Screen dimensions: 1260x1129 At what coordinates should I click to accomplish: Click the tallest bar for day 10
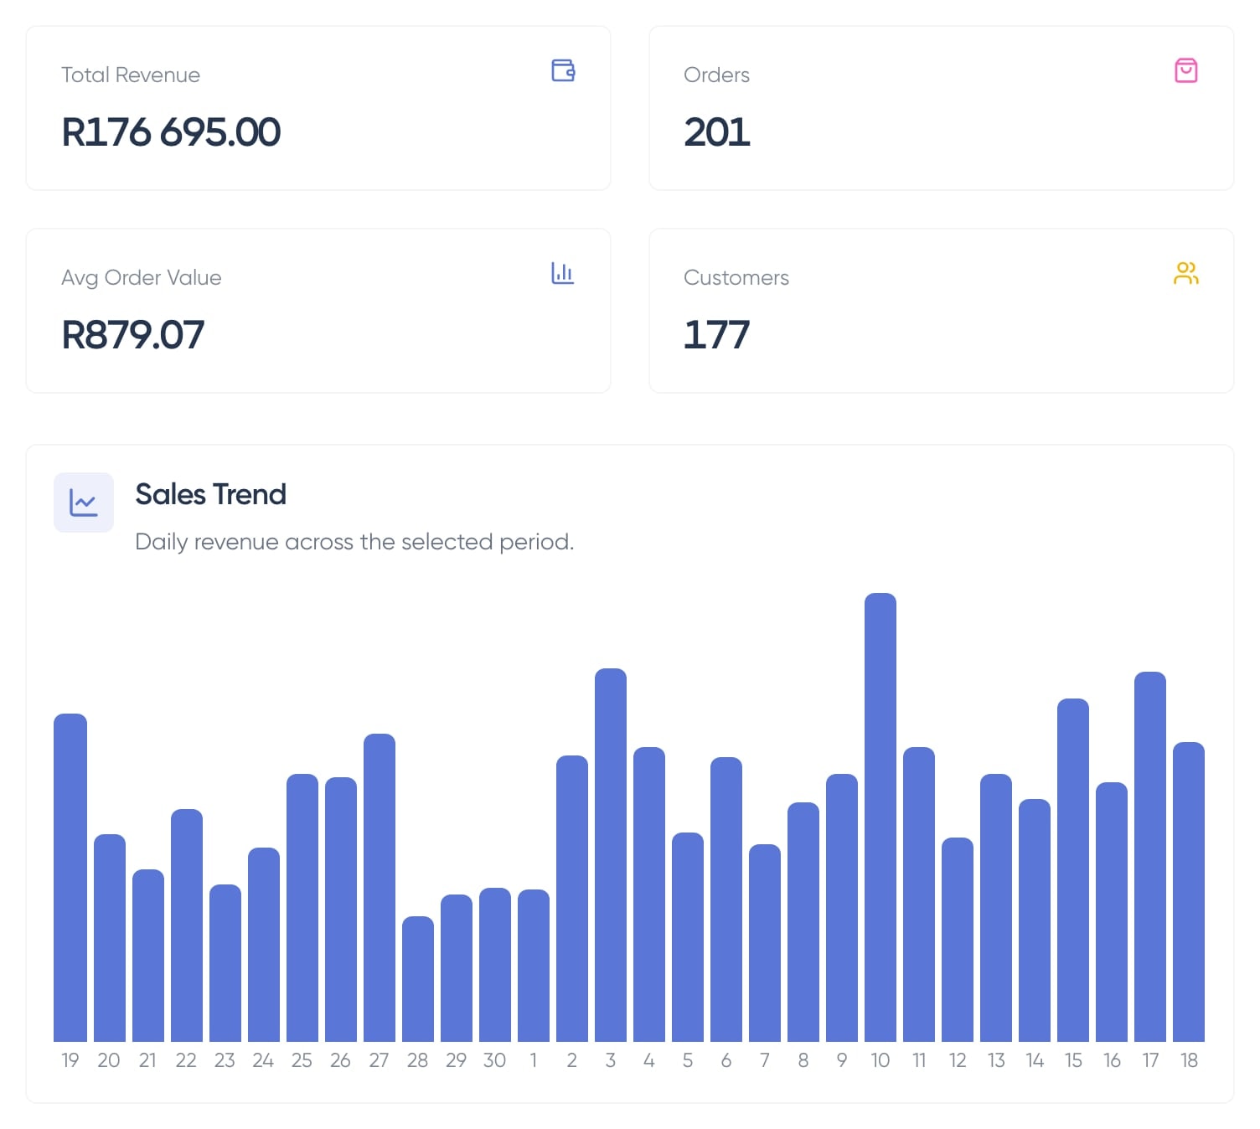tap(880, 817)
